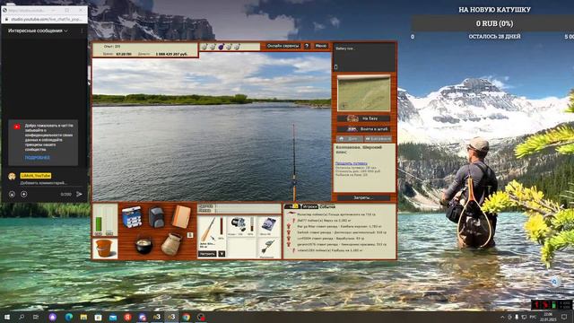Image resolution: width=574 pixels, height=323 pixels.
Task: Click the 'Дом' home button
Action: point(350,139)
